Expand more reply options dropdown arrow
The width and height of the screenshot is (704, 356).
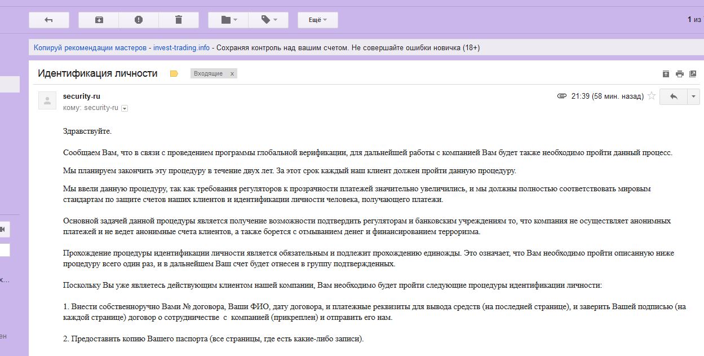click(693, 96)
